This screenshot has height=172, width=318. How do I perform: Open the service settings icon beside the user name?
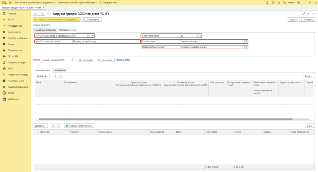click(x=298, y=2)
